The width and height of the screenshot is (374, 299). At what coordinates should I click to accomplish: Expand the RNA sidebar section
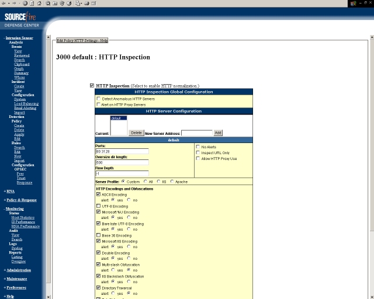tap(11, 191)
